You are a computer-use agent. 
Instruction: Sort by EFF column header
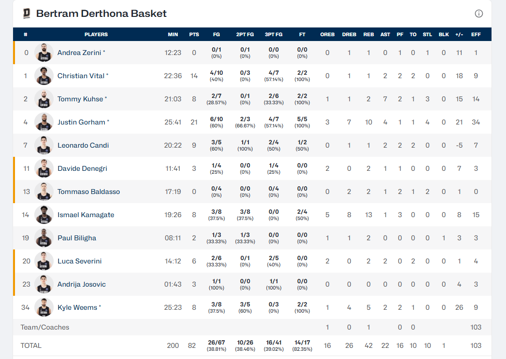click(x=476, y=34)
